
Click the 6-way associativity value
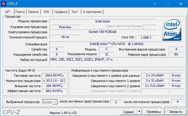[x=176, y=75]
